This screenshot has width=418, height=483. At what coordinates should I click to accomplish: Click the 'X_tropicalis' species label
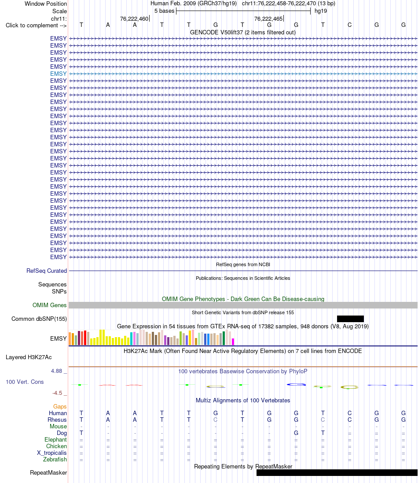52,453
